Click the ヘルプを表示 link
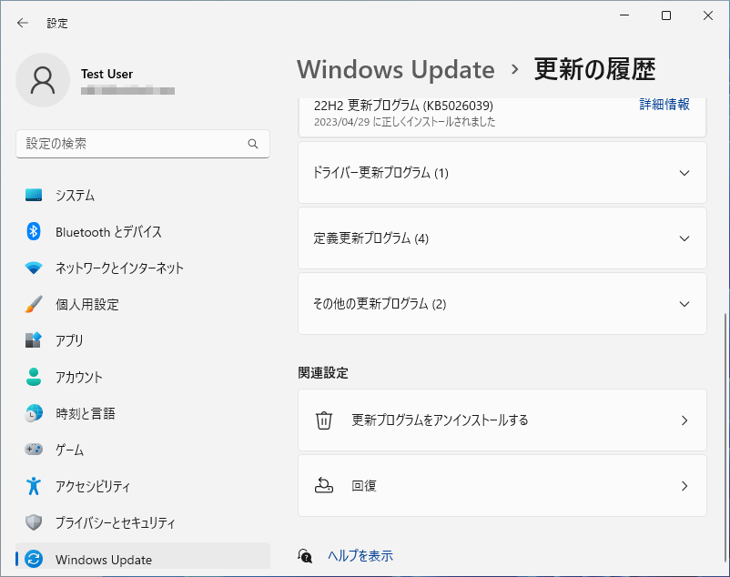Image resolution: width=730 pixels, height=577 pixels. 359,555
